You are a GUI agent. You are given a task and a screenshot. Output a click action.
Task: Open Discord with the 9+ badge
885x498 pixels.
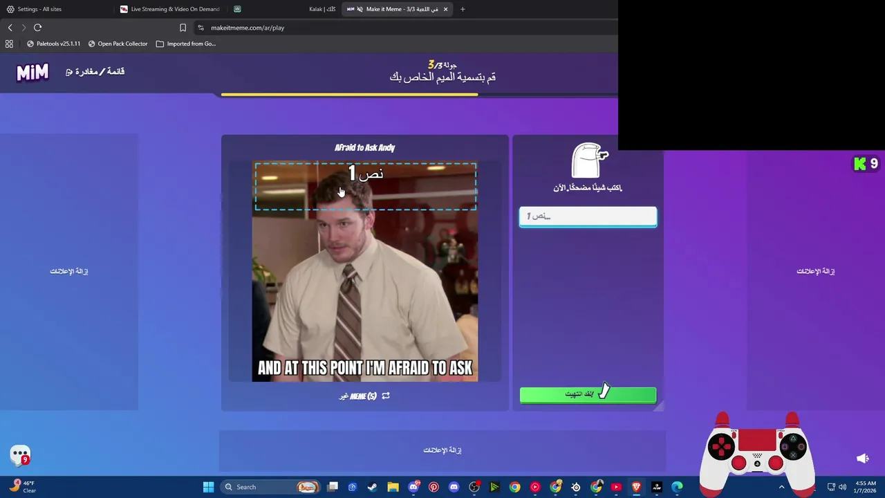(x=413, y=487)
